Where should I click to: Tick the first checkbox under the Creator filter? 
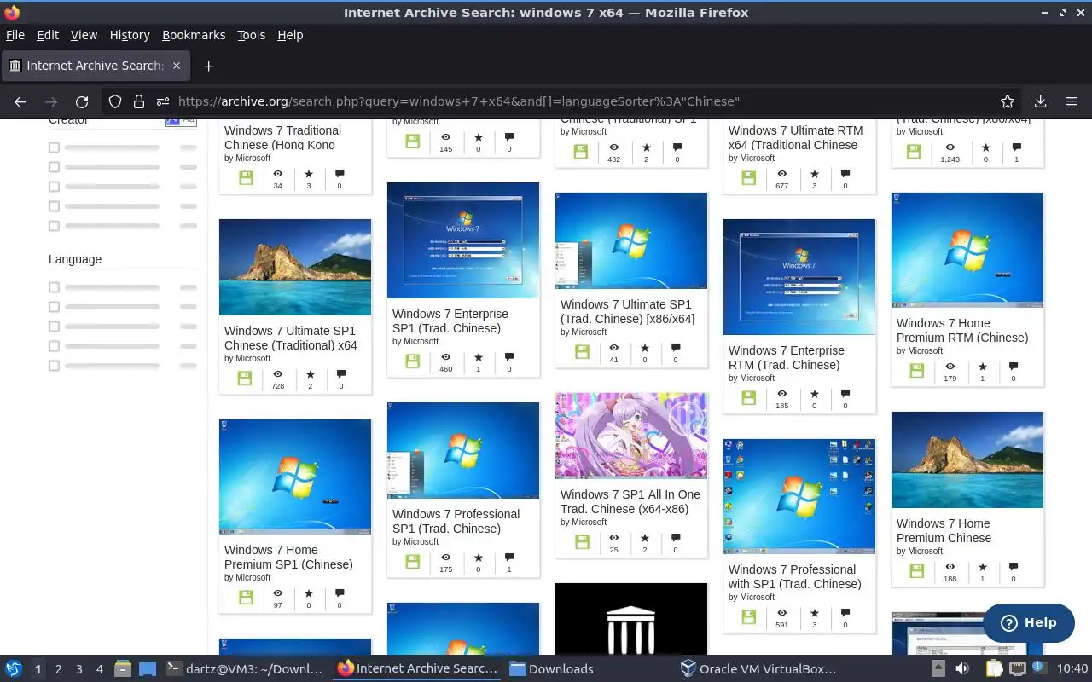(x=55, y=147)
